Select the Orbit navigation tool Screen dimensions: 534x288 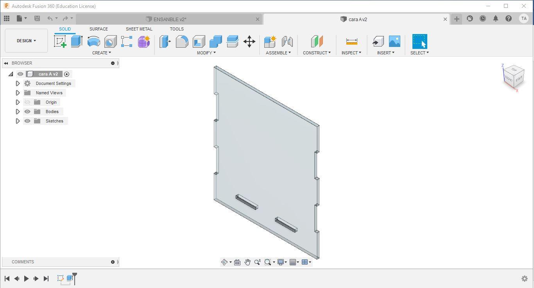[x=224, y=262]
